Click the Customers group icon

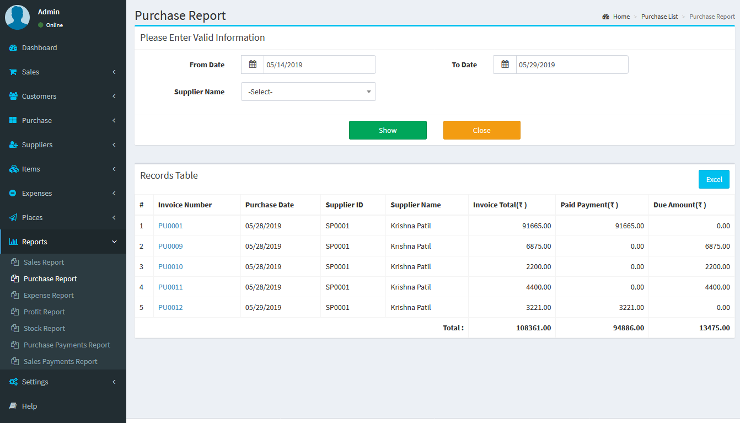tap(13, 97)
